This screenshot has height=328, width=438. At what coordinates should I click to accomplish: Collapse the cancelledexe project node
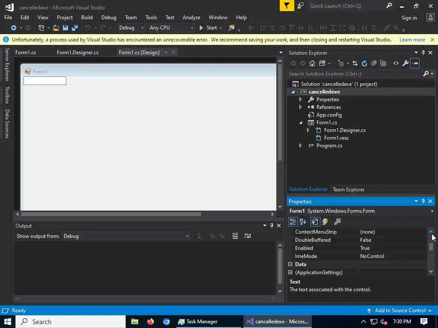coord(293,92)
